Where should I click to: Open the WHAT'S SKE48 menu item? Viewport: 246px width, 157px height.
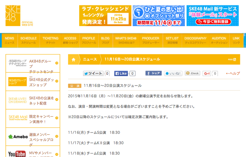pos(126,40)
